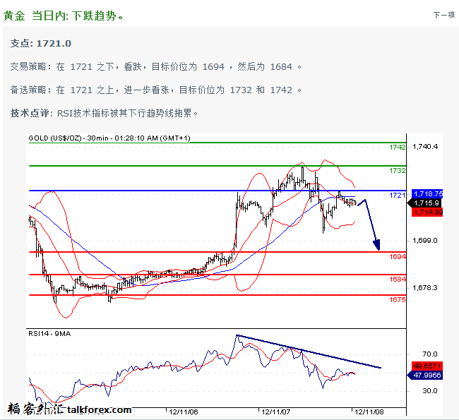The width and height of the screenshot is (459, 420).
Task: Click the red 1,714.99 price tag
Action: (427, 212)
